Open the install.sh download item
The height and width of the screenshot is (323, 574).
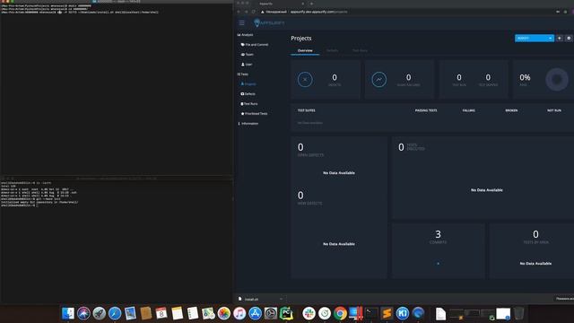[251, 299]
